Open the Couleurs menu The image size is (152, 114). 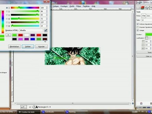pos(64,6)
